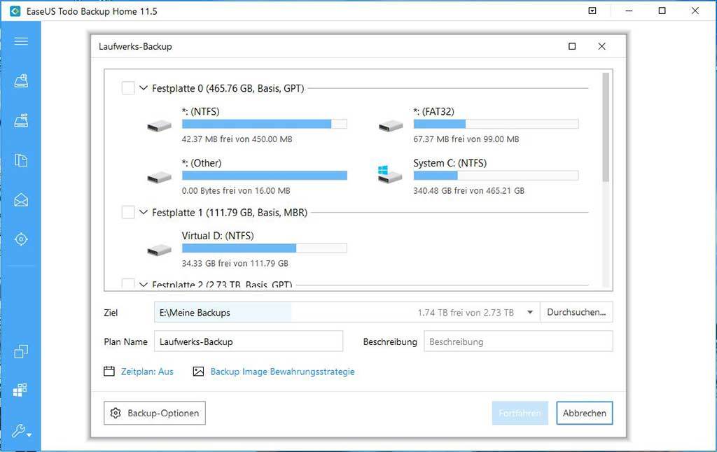Open System Transfer blocks icon
The image size is (717, 452).
(20, 390)
